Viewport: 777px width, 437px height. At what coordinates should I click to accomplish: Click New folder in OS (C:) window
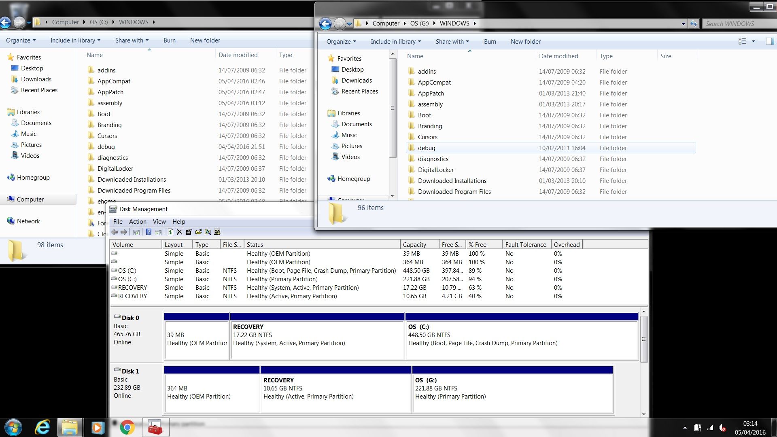click(205, 40)
